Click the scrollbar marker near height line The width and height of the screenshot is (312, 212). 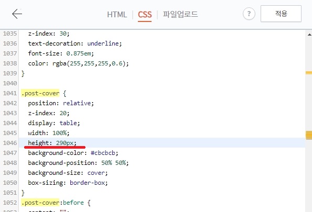(x=309, y=135)
